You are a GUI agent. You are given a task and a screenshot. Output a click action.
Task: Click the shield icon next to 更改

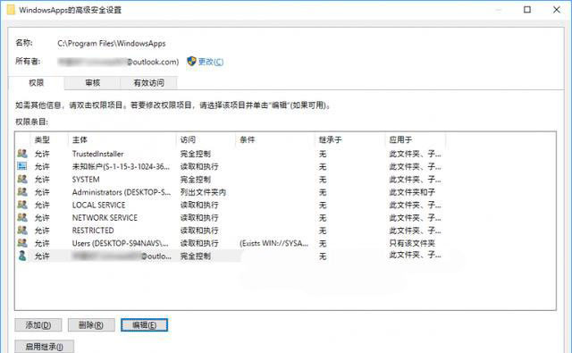coord(191,62)
